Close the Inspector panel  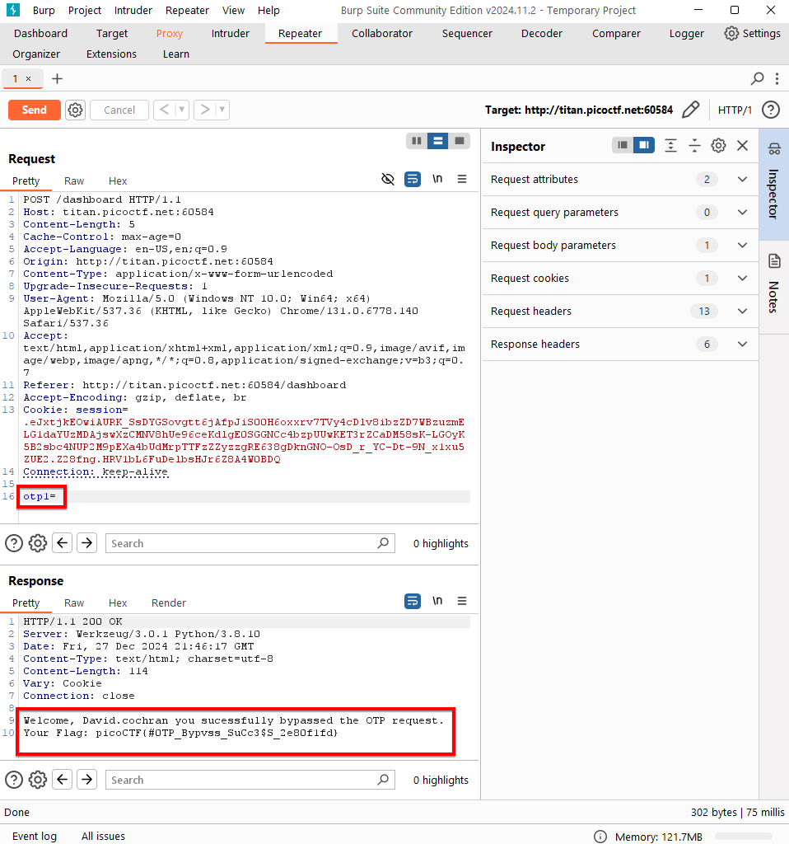click(x=743, y=145)
